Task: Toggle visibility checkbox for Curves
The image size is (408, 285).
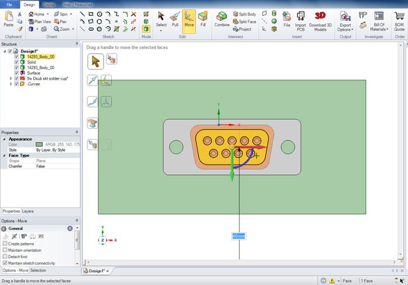Action: 16,84
